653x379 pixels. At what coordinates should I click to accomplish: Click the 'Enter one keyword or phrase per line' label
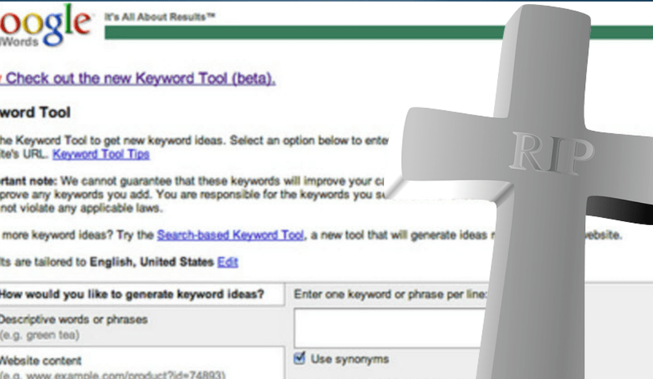[390, 295]
